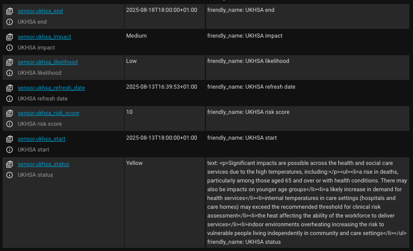Open the sensor.ukhsa_end link

[40, 11]
